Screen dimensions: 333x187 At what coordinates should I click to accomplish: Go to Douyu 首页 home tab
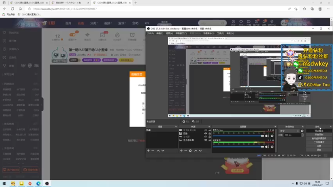click(x=68, y=23)
